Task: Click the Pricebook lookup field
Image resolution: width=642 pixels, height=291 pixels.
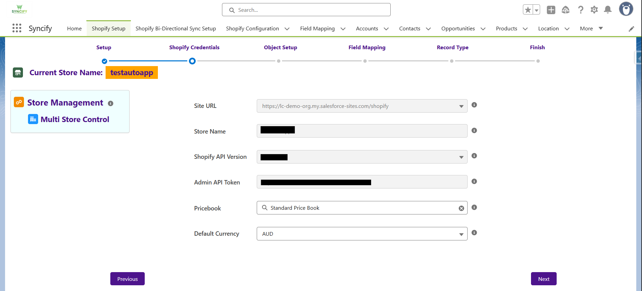Action: click(x=362, y=208)
